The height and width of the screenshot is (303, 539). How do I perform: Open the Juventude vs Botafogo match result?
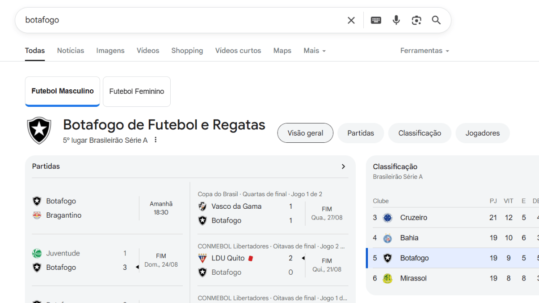tap(107, 260)
